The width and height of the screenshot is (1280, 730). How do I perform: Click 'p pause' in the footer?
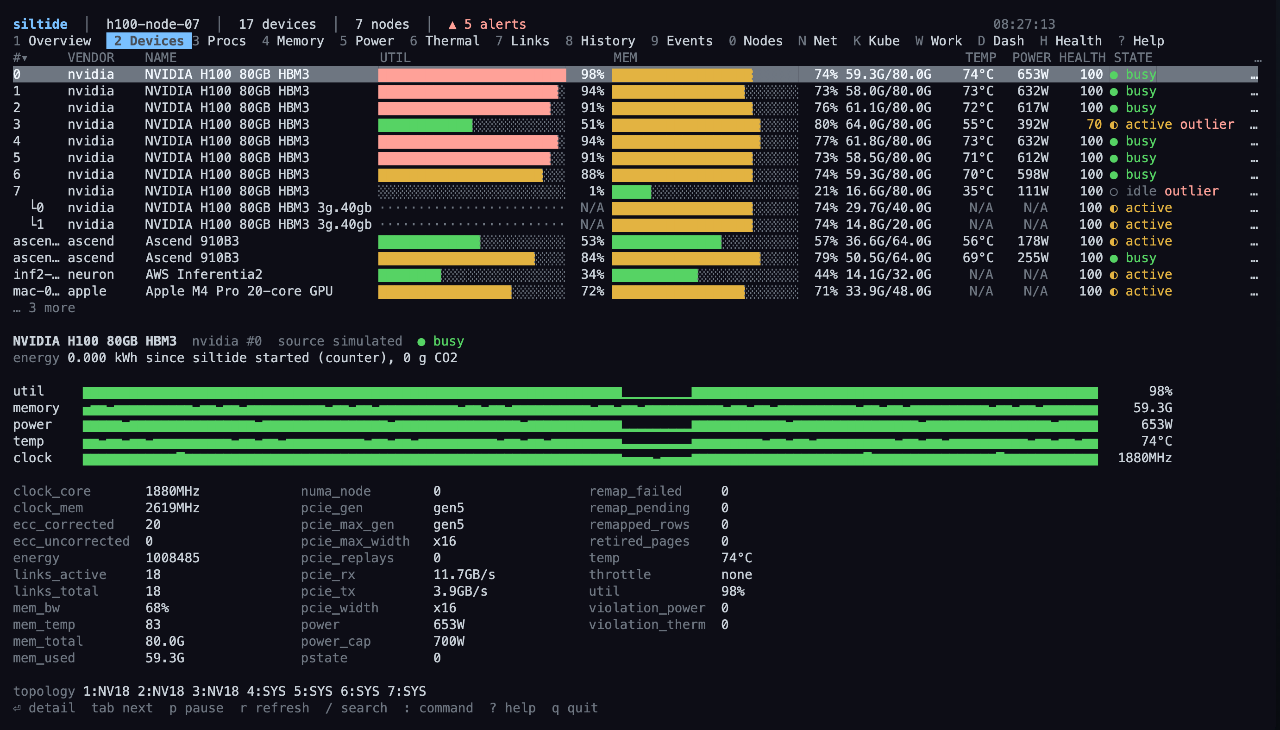[x=196, y=708]
